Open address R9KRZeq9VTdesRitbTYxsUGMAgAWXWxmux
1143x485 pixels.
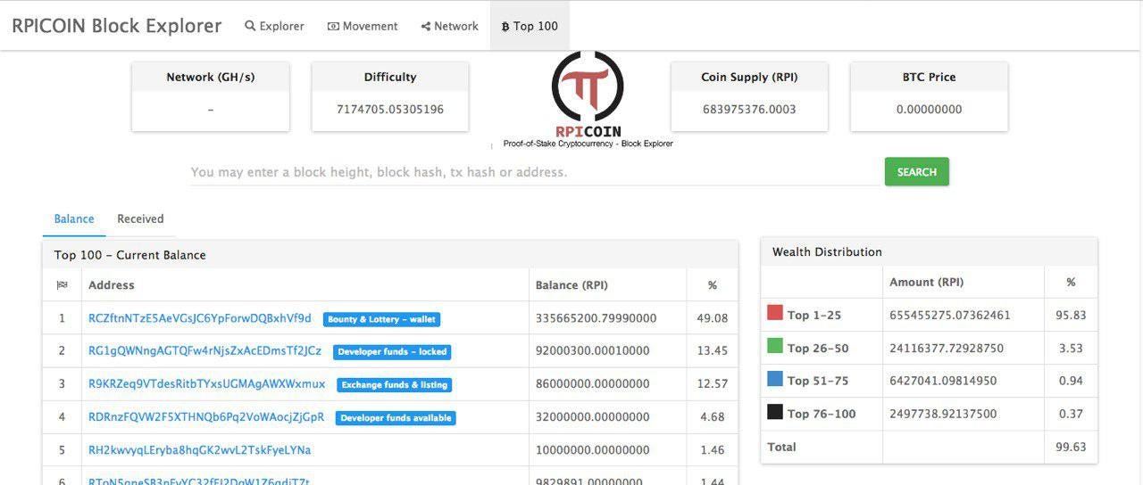click(206, 384)
